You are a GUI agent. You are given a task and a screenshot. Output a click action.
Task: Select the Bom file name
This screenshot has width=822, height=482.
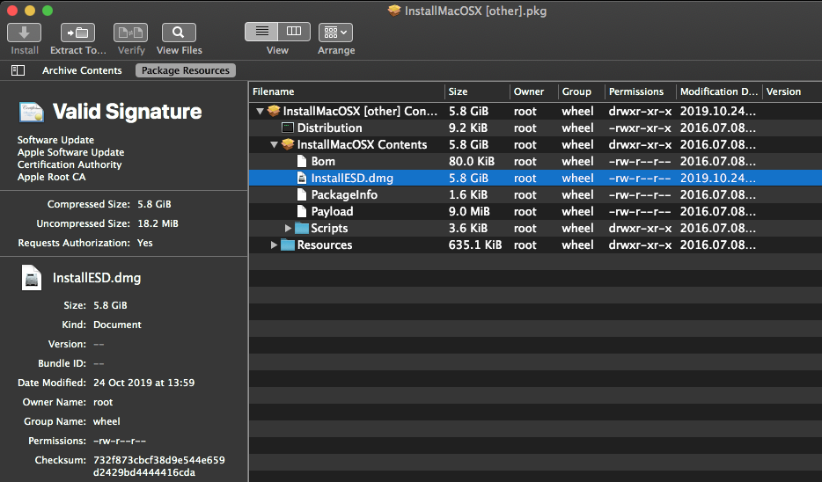pos(323,161)
